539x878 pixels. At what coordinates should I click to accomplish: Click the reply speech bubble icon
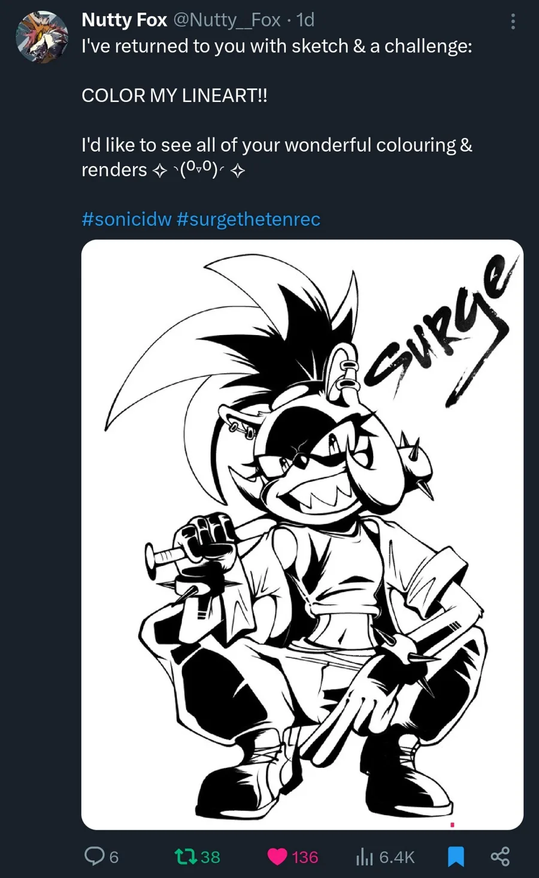click(94, 856)
